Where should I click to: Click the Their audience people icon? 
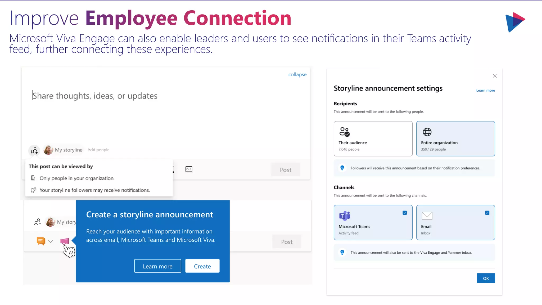pyautogui.click(x=345, y=132)
